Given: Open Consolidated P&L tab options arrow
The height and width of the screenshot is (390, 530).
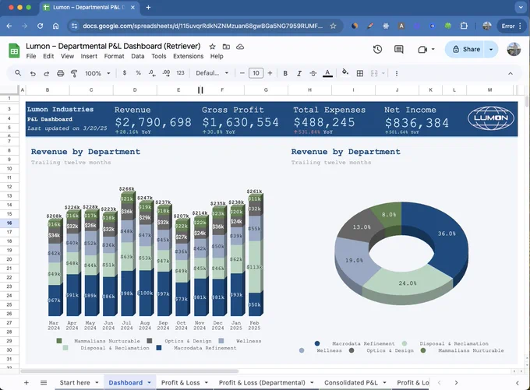Looking at the screenshot, I should pyautogui.click(x=385, y=382).
